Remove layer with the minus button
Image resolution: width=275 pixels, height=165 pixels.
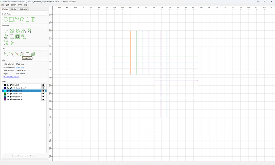pyautogui.click(x=31, y=156)
